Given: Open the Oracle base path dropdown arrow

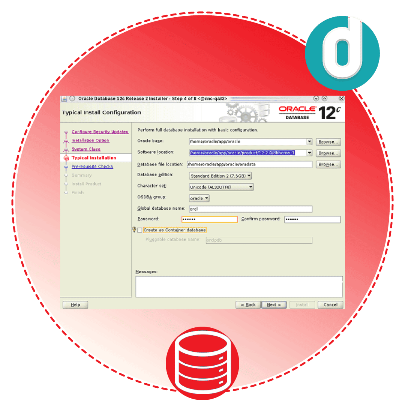Looking at the screenshot, I should point(309,141).
